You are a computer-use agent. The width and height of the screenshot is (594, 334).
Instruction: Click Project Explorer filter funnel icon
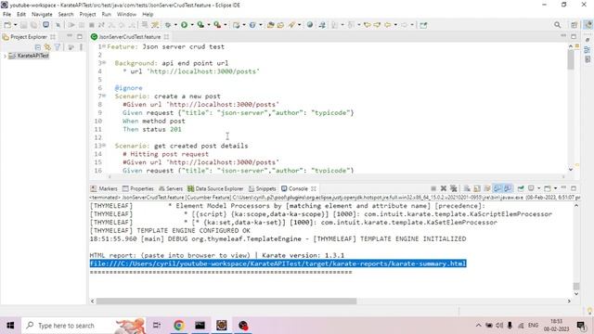(58, 47)
